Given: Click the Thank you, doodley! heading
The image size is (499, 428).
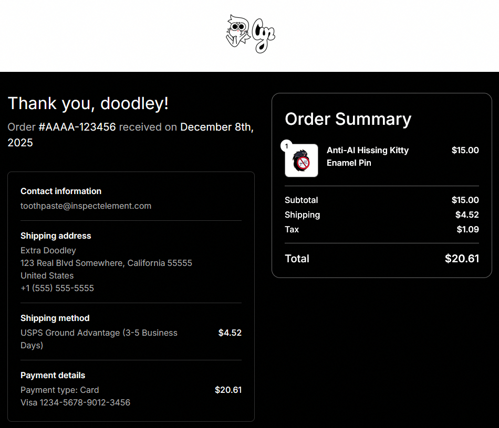Looking at the screenshot, I should tap(88, 103).
